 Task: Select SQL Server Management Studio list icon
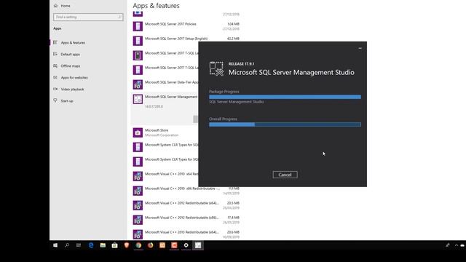point(138,99)
